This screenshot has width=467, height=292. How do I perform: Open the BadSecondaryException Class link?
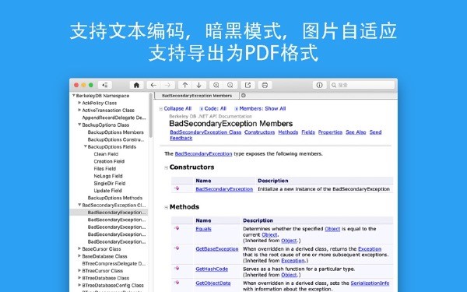click(x=205, y=132)
